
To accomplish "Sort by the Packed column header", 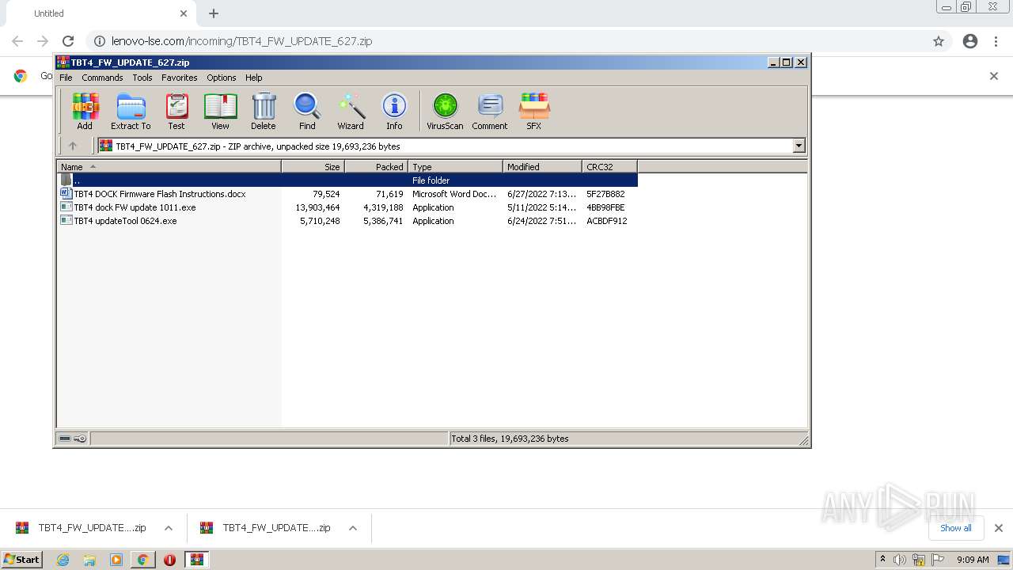I will [x=376, y=167].
